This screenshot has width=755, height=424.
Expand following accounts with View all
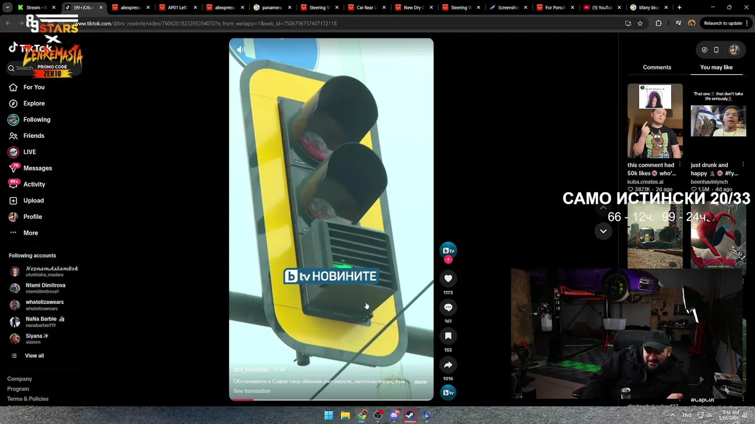(28, 356)
